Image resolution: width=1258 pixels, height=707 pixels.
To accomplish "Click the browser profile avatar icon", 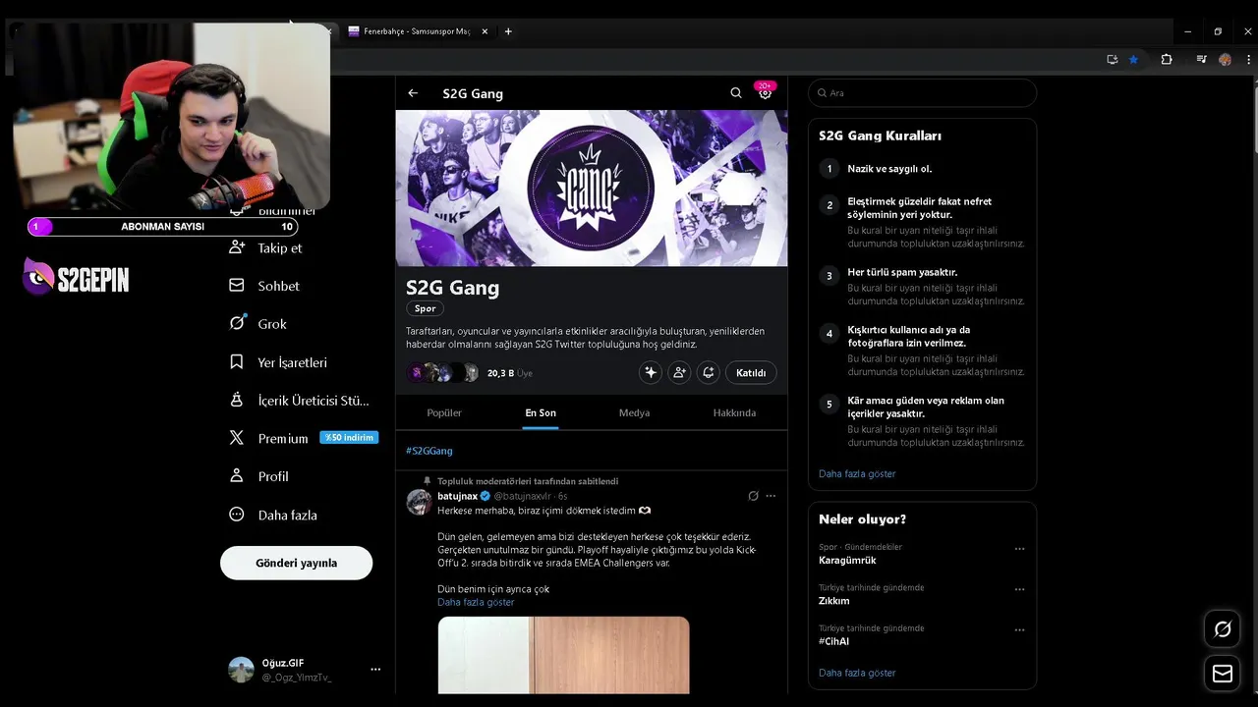I will tap(1225, 59).
